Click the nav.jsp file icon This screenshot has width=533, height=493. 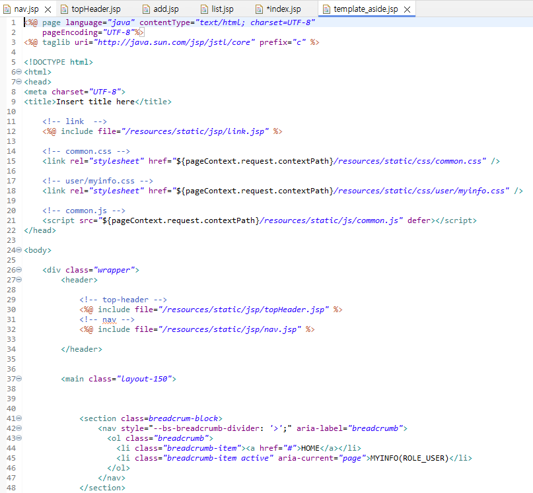click(7, 9)
